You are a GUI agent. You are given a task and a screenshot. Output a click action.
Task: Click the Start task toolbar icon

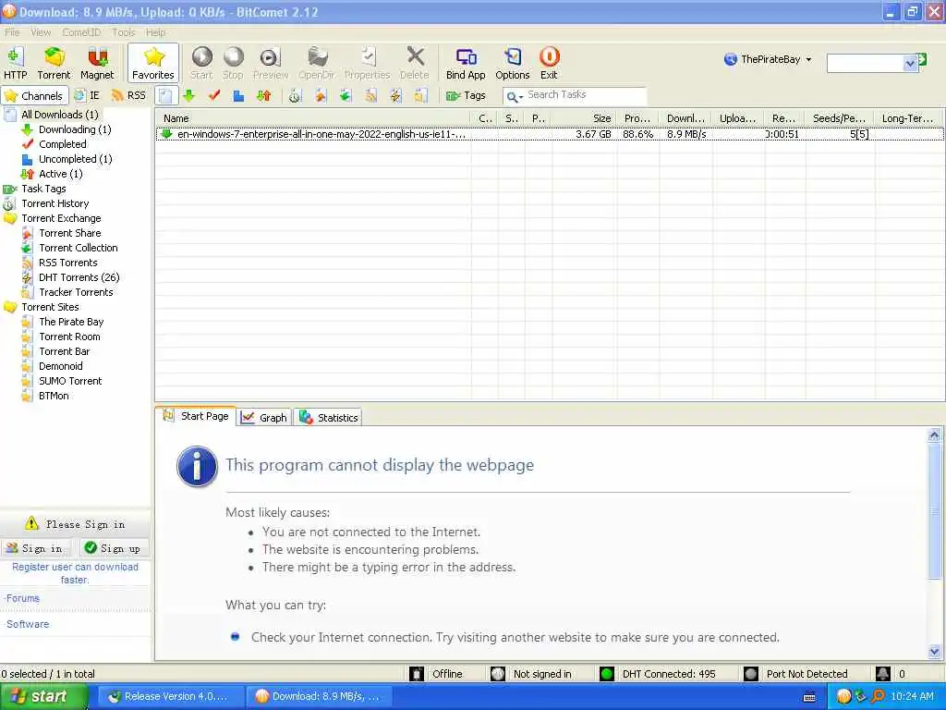(201, 64)
